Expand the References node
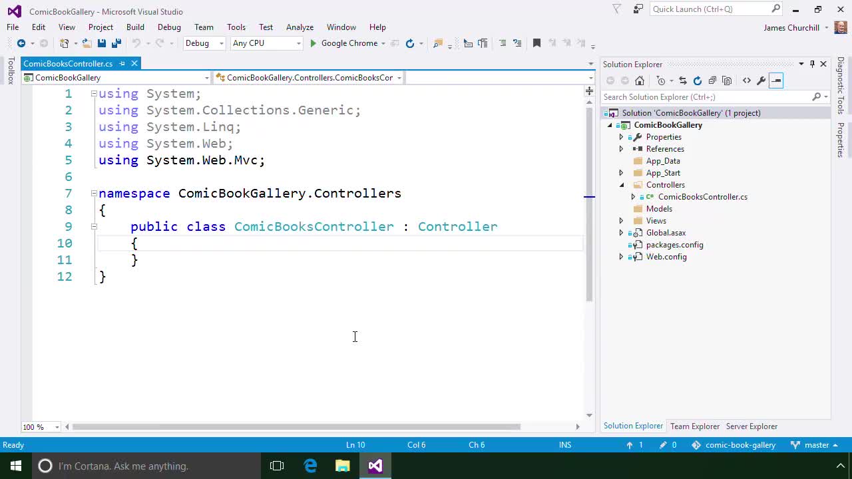 [x=621, y=148]
